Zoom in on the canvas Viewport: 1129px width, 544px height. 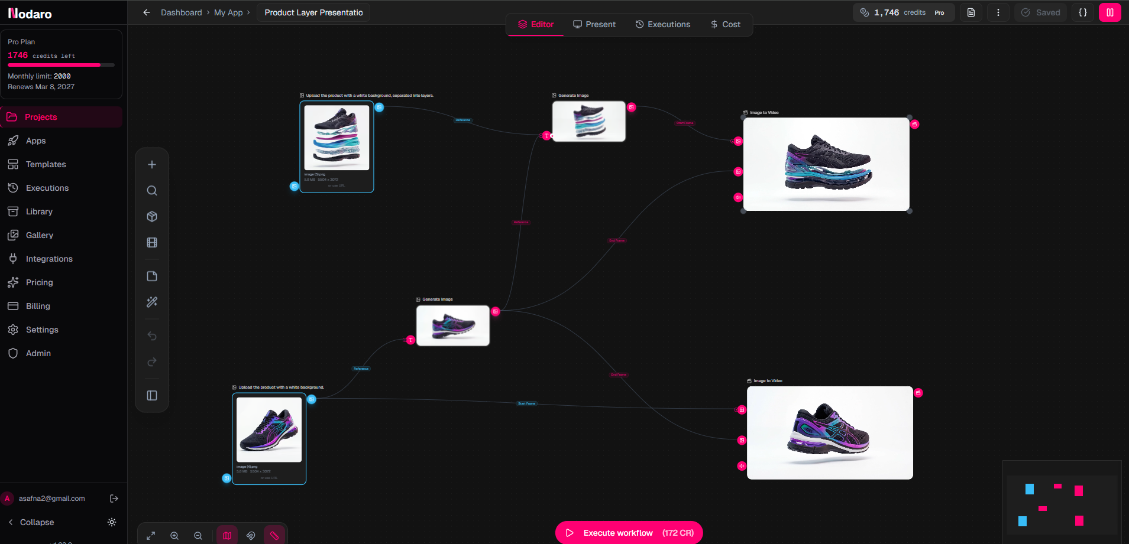(174, 536)
